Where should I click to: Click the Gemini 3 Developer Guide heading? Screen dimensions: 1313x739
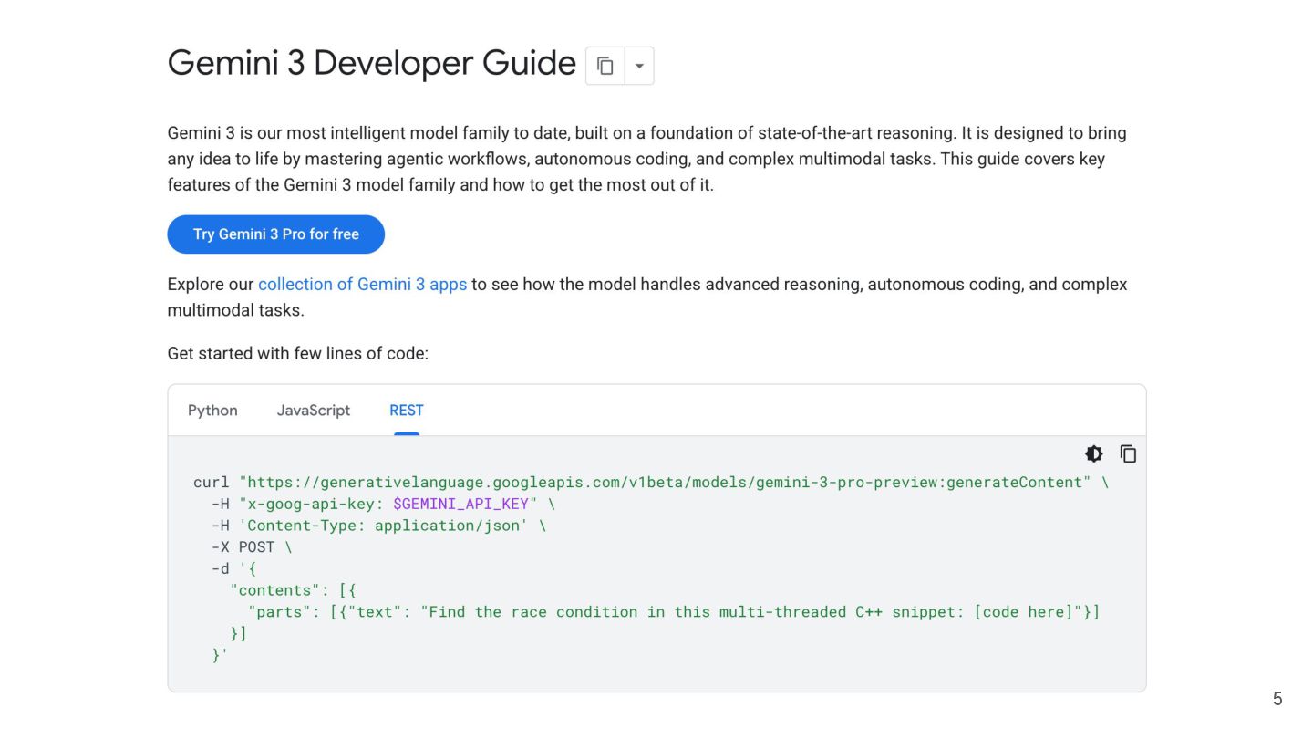(371, 63)
